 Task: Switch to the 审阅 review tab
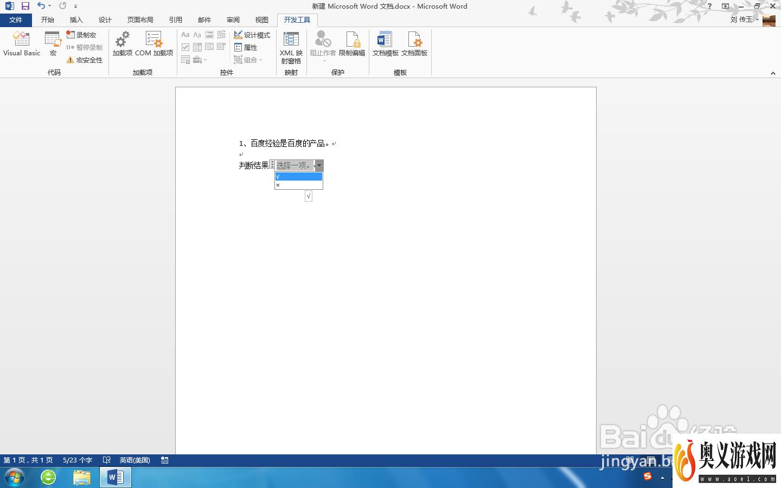[233, 20]
